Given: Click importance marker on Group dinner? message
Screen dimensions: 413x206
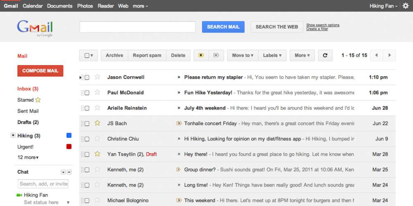Looking at the screenshot, I should coord(178,169).
